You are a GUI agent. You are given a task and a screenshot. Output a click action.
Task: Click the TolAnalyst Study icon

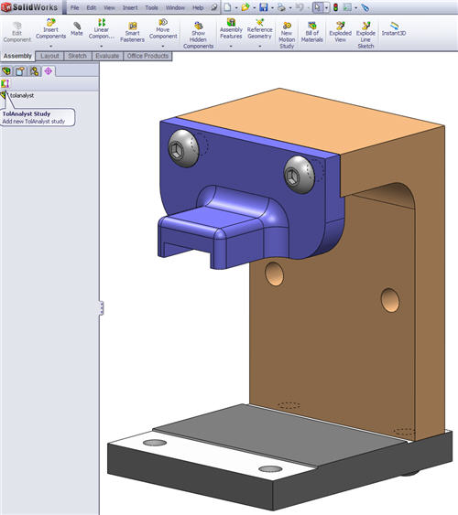pyautogui.click(x=5, y=83)
